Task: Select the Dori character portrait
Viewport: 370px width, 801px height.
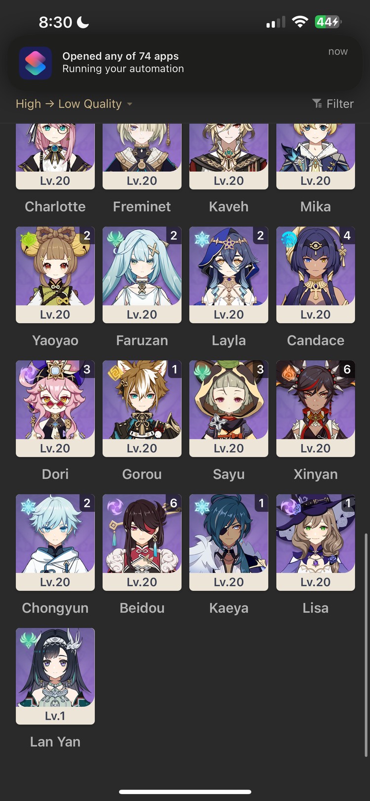Action: click(55, 409)
